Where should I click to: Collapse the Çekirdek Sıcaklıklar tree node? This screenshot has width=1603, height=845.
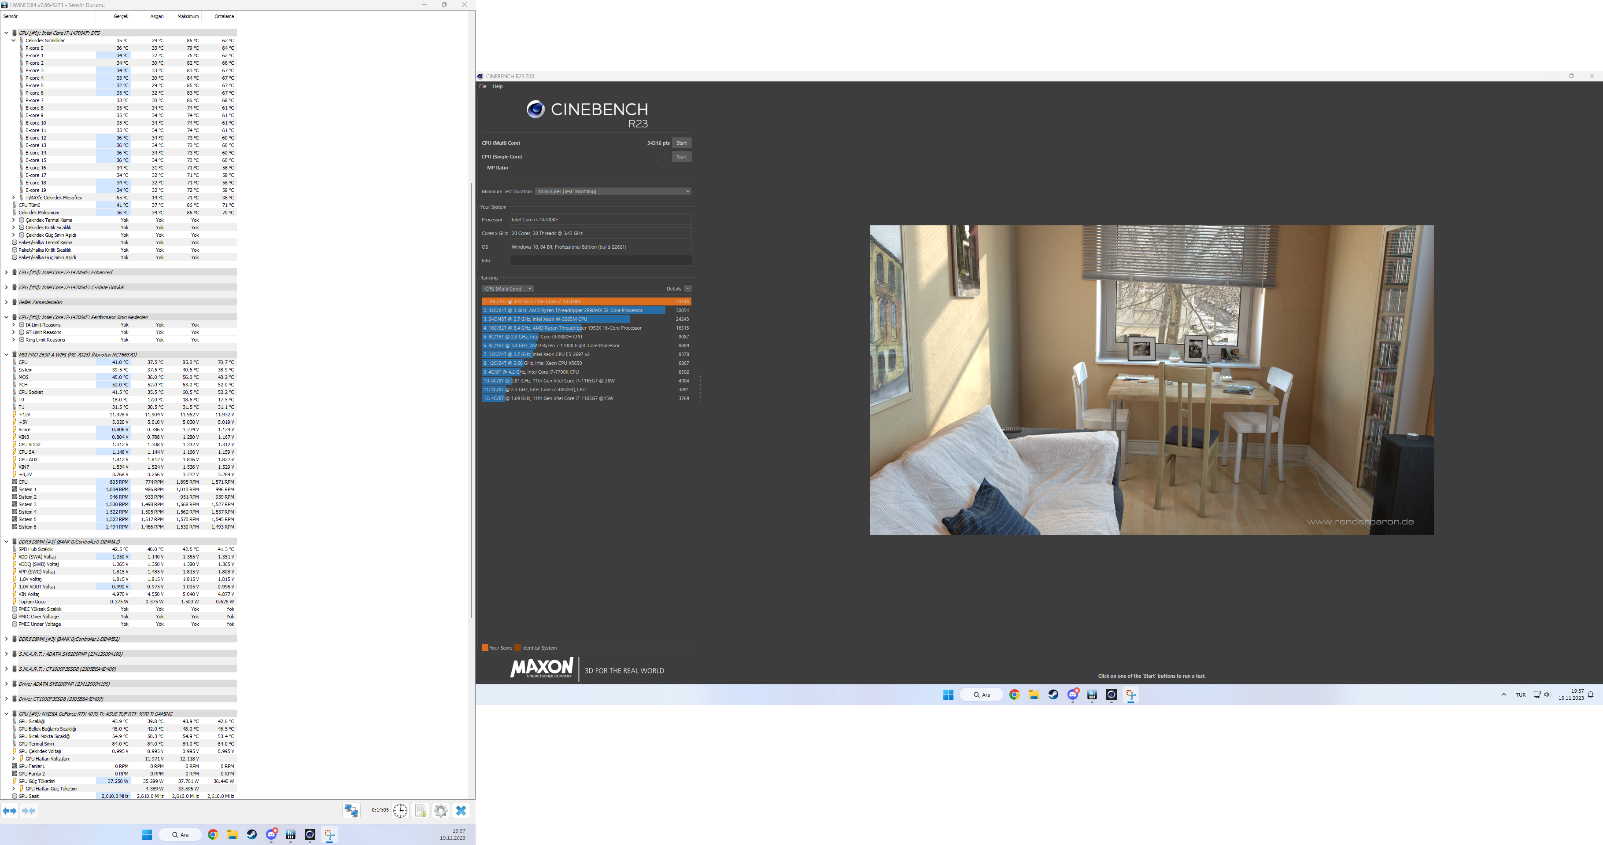(13, 40)
